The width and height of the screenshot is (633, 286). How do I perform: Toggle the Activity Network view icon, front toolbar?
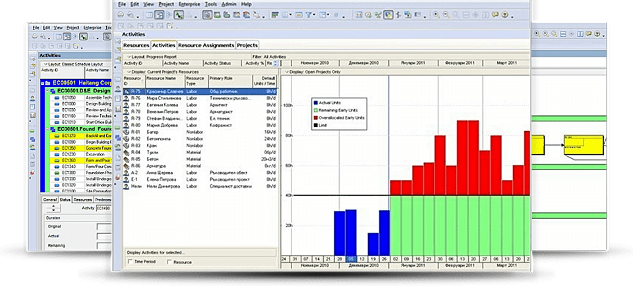(x=169, y=15)
